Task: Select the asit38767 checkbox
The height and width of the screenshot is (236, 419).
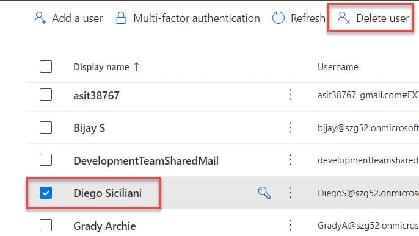Action: (x=46, y=95)
